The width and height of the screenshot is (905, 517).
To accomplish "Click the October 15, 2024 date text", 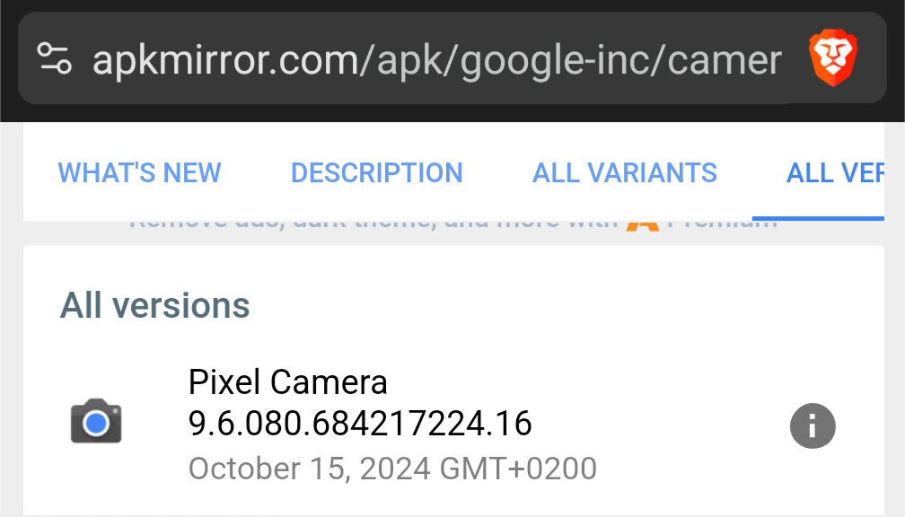I will 310,468.
